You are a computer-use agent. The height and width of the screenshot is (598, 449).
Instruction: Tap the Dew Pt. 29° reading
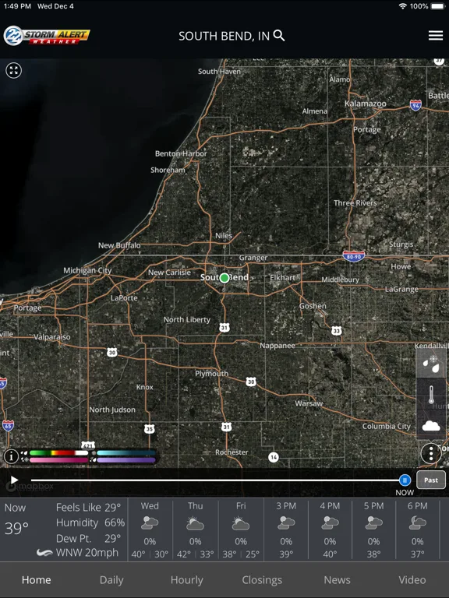pyautogui.click(x=88, y=538)
